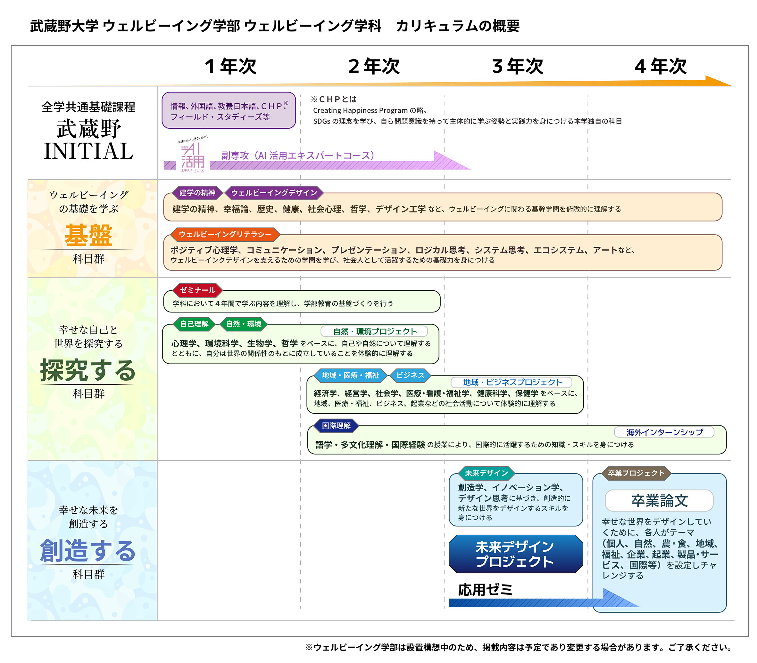757x663 pixels.
Task: Select the ウェルビーイングリテラシー orange tag
Action: click(x=225, y=234)
